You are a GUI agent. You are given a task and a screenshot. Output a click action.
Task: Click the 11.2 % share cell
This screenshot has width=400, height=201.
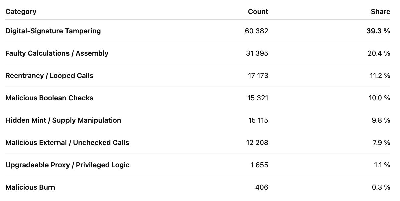tap(379, 76)
